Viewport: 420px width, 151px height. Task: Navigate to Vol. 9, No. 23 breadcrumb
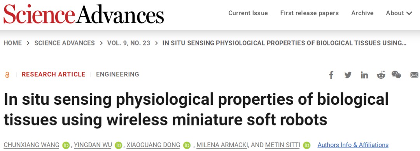(129, 43)
